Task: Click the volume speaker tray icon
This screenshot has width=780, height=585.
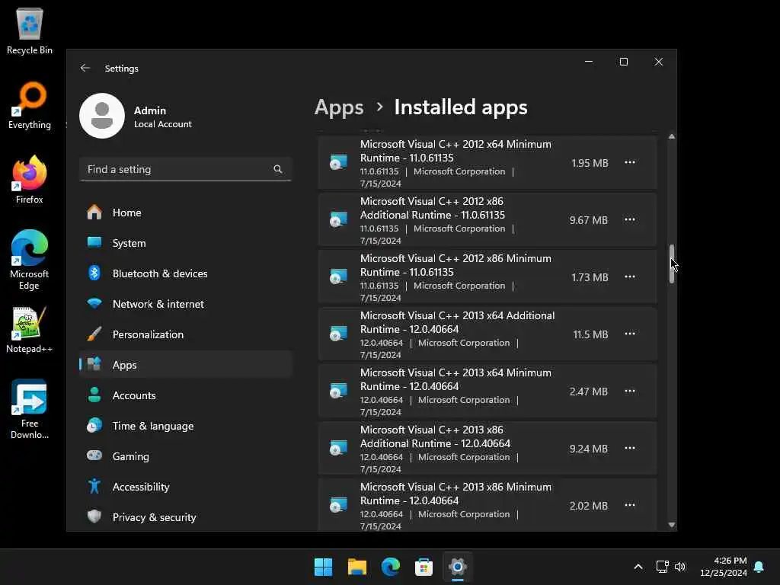Action: pos(680,567)
